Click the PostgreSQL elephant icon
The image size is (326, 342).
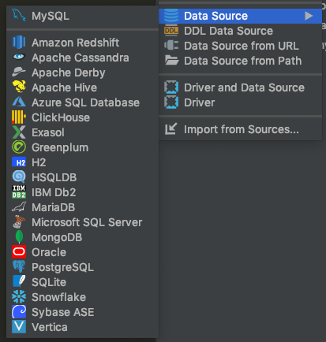click(19, 267)
